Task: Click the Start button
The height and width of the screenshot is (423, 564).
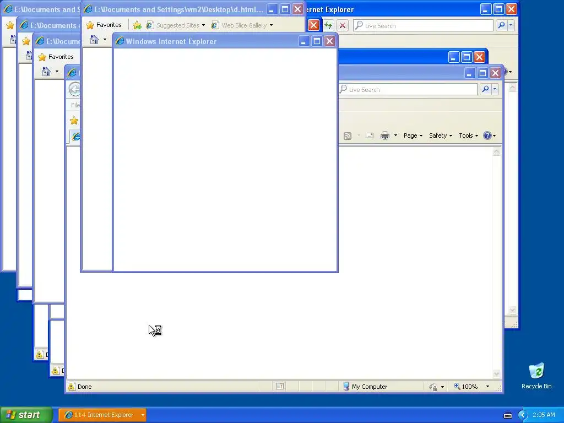Action: [x=26, y=415]
